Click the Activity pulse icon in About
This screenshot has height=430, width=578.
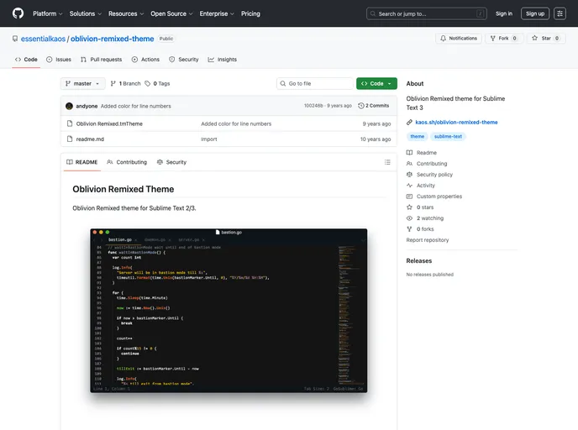(409, 186)
